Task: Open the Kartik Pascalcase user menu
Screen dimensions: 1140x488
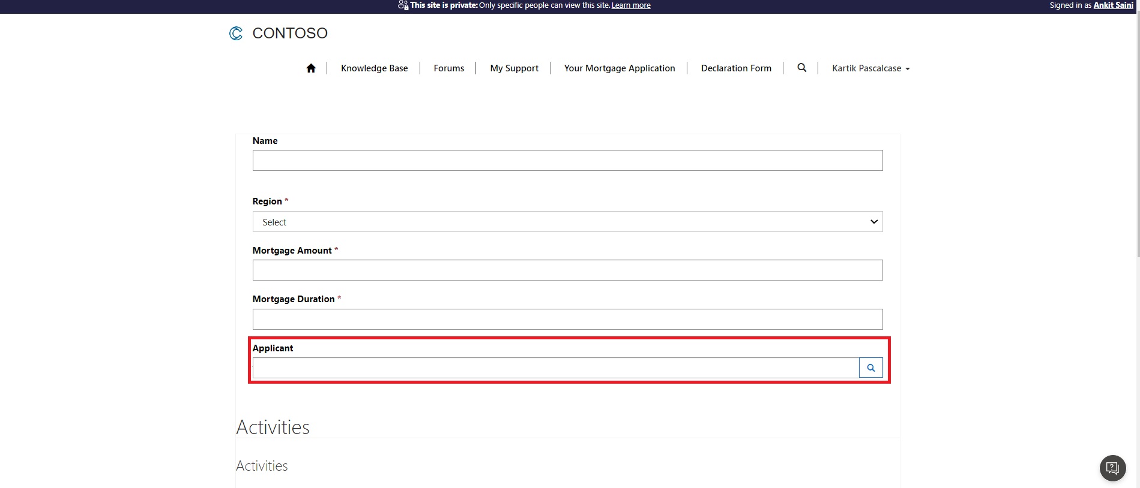Action: [870, 68]
